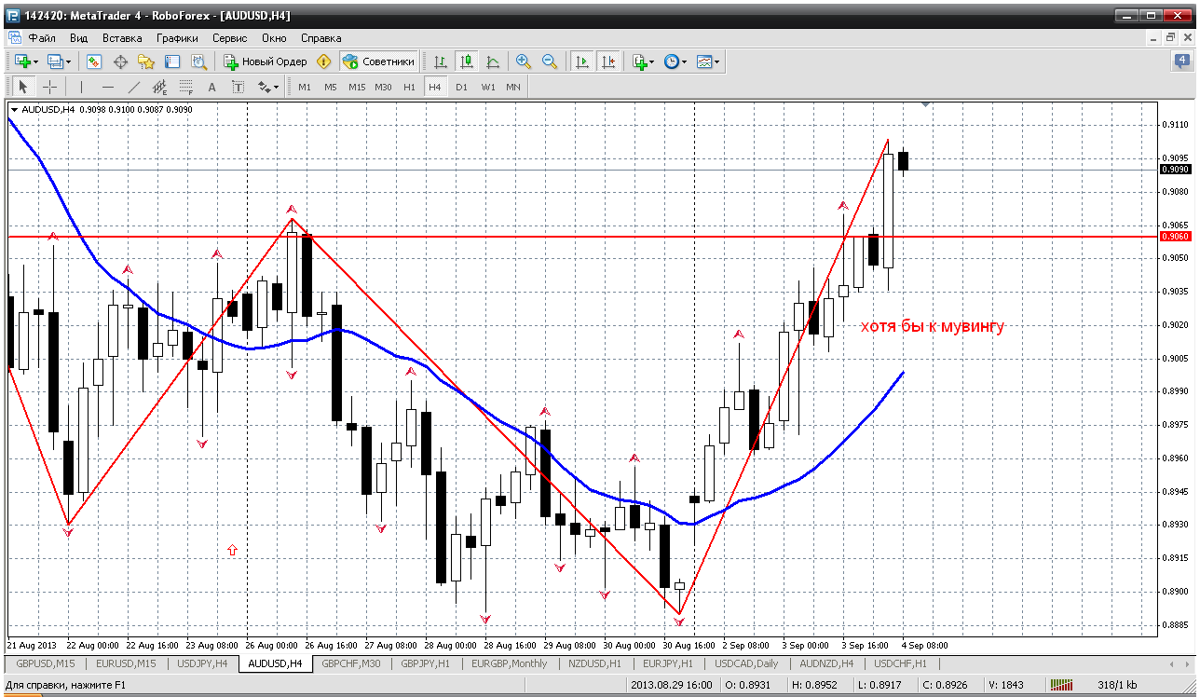Set timeframe to M1
This screenshot has width=1200, height=697.
[305, 87]
